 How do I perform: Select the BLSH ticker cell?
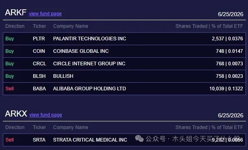tap(39, 76)
